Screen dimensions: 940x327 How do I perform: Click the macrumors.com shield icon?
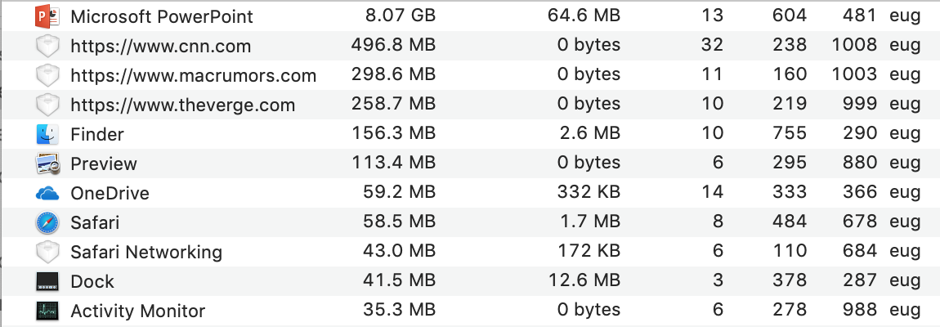tap(47, 75)
